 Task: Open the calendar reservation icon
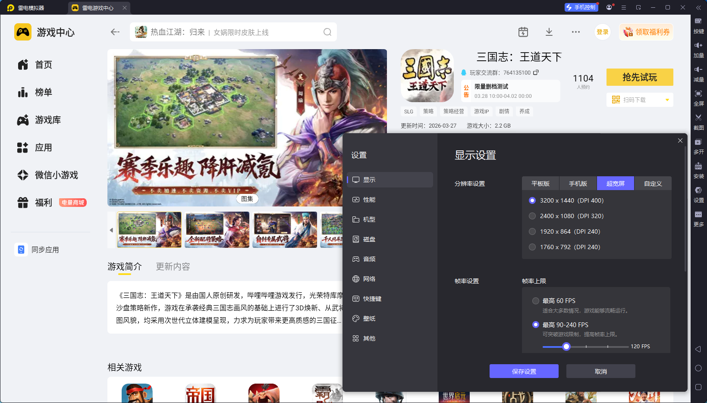click(x=523, y=32)
